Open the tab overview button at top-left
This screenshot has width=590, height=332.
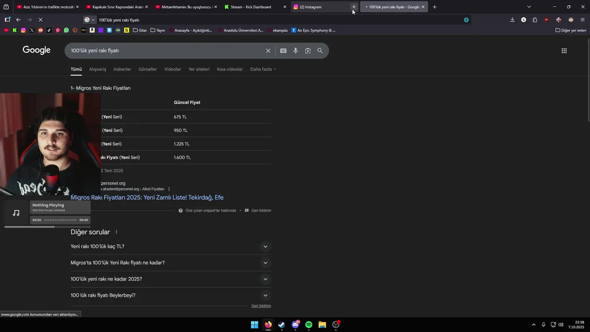(6, 7)
